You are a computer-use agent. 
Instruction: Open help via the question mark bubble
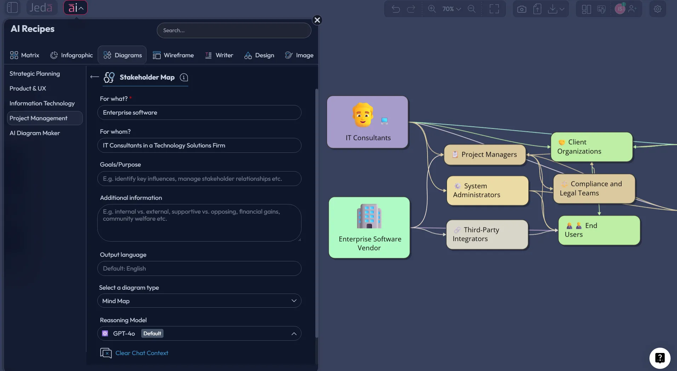pos(660,358)
